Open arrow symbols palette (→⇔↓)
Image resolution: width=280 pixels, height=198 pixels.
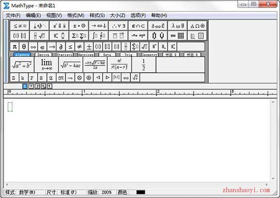tap(98, 26)
